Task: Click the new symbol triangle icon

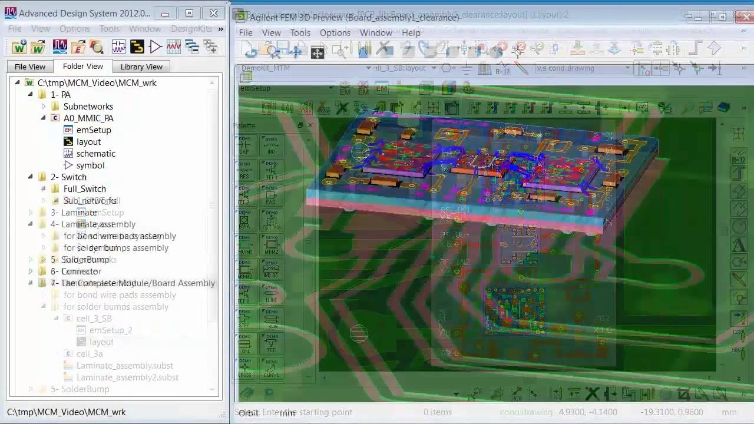Action: pos(155,47)
